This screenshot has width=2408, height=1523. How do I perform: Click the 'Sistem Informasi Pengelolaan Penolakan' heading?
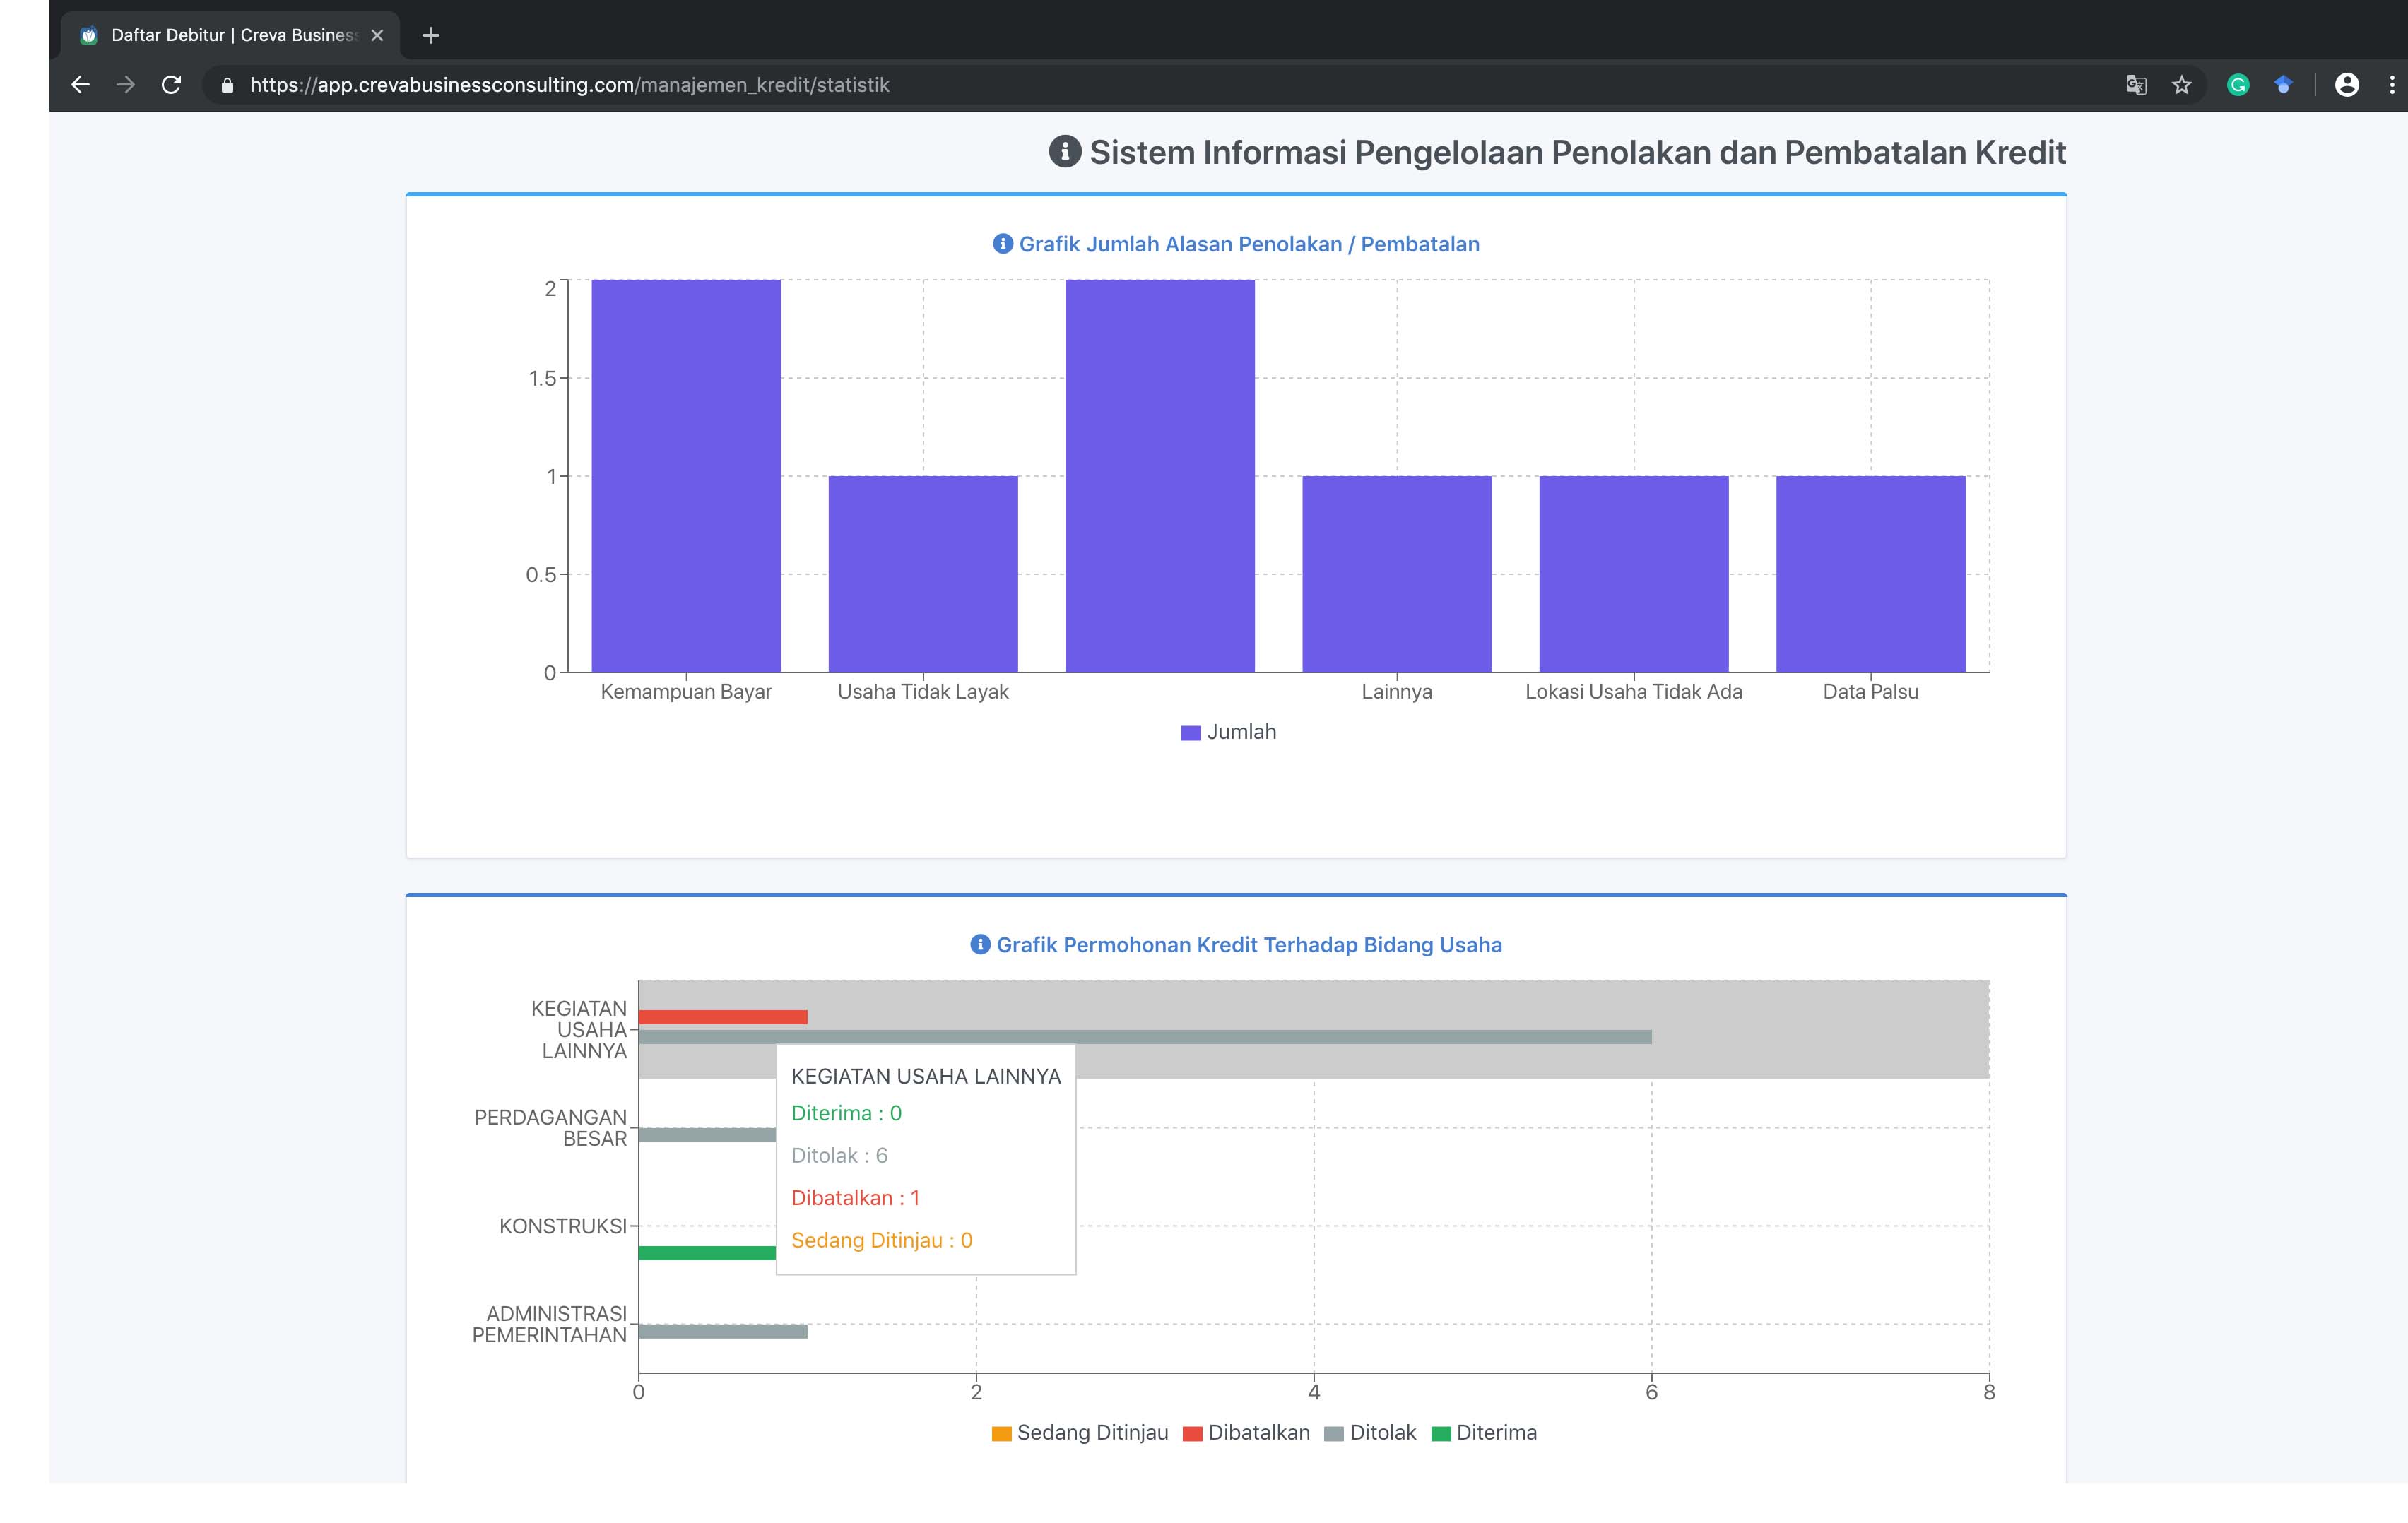click(1577, 152)
